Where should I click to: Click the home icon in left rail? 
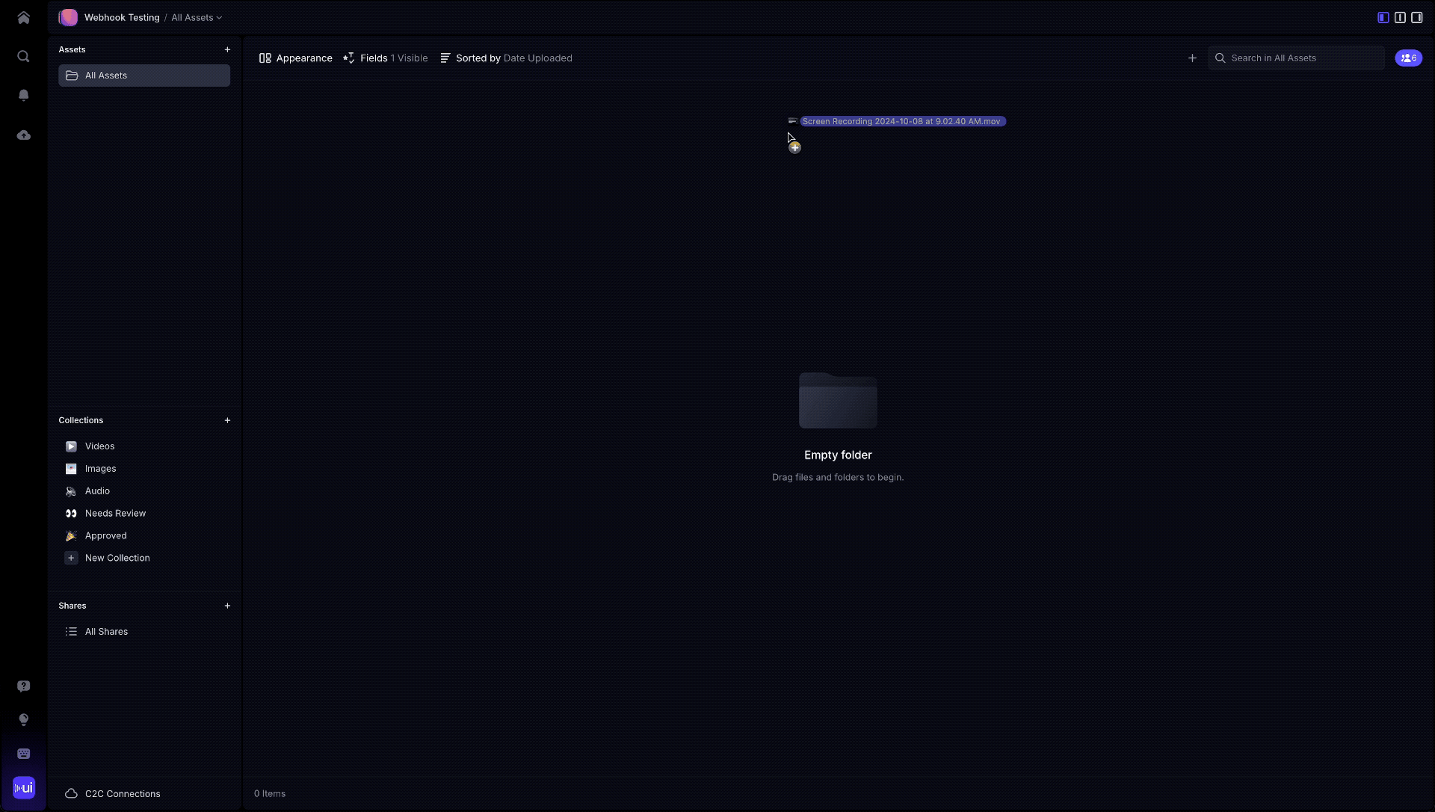[23, 18]
